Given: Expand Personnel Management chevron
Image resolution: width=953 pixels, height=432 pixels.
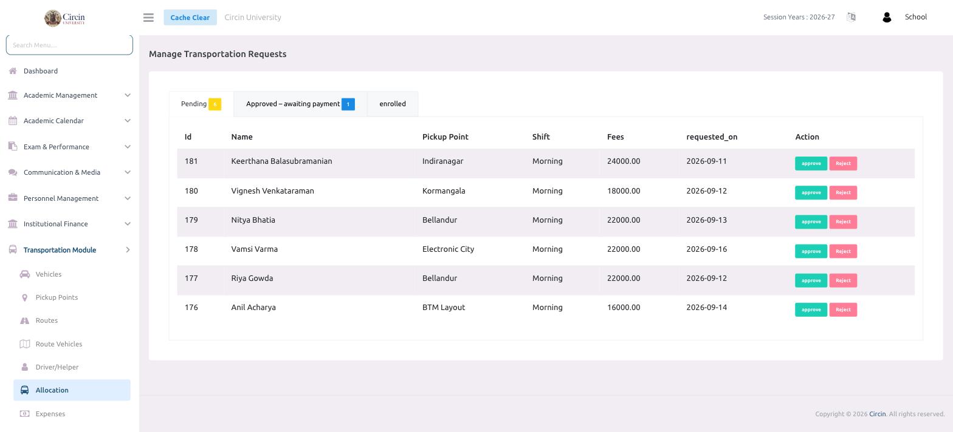Looking at the screenshot, I should [x=128, y=198].
